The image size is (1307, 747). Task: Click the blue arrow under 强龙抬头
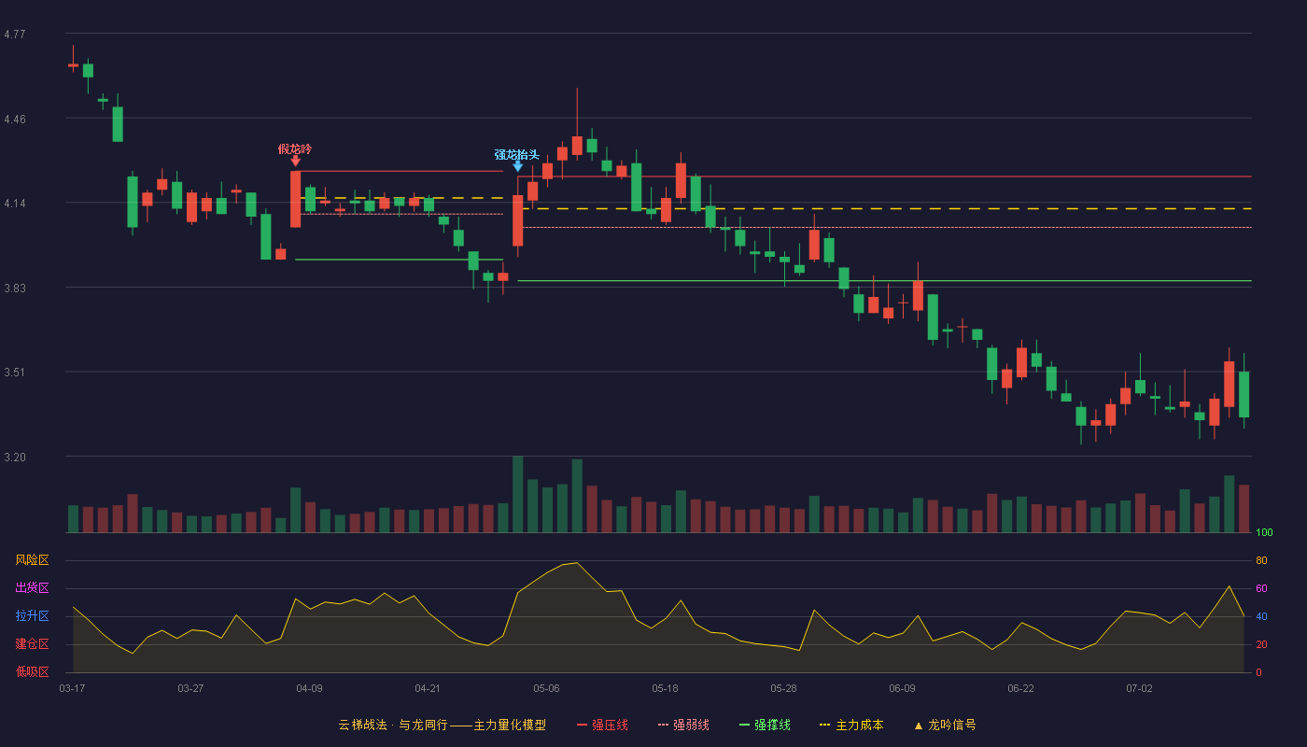(x=517, y=166)
